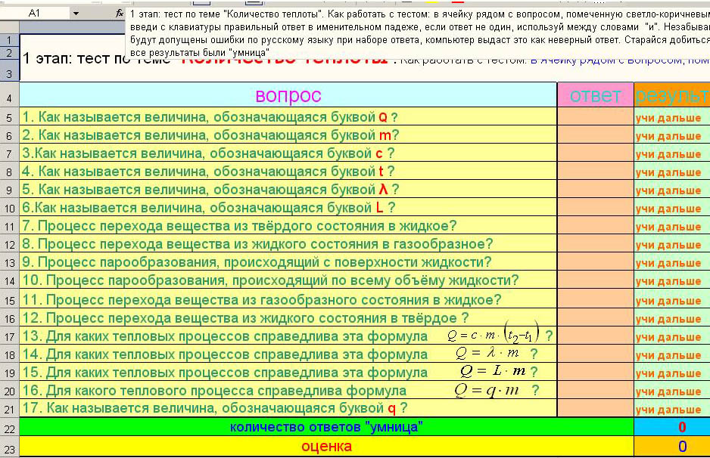Click the yellow "оценка" label cell

(x=325, y=447)
